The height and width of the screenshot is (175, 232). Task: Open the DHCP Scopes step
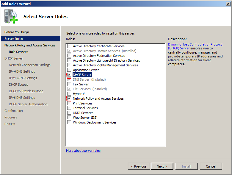(18, 85)
